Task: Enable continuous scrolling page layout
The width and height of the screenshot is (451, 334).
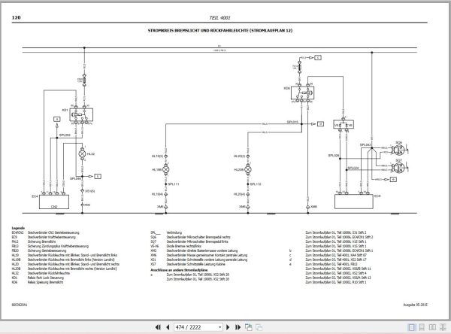Action: pyautogui.click(x=422, y=327)
